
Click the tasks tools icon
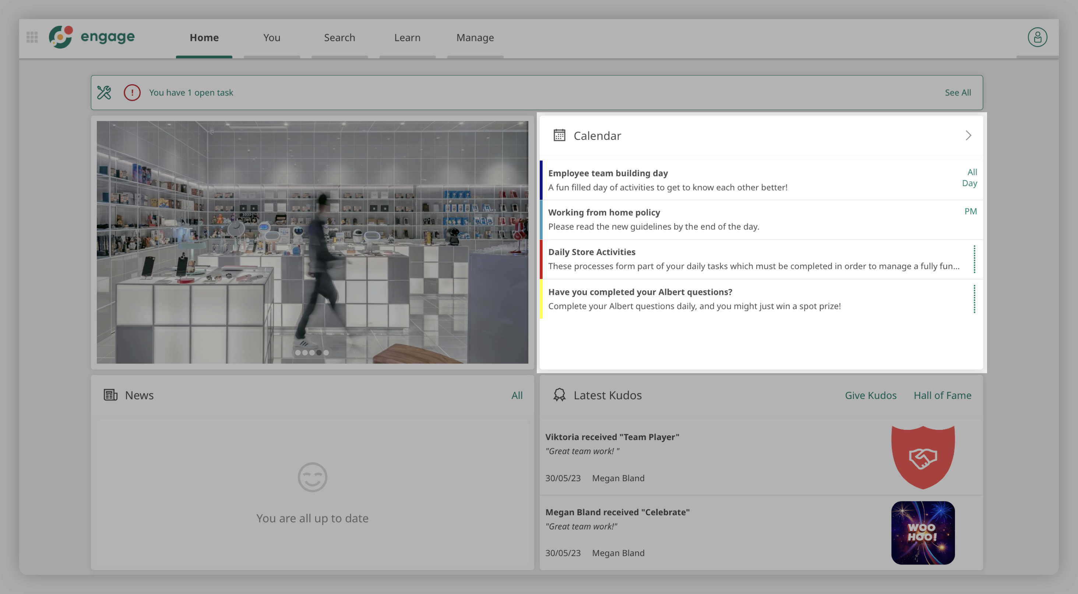click(x=104, y=92)
